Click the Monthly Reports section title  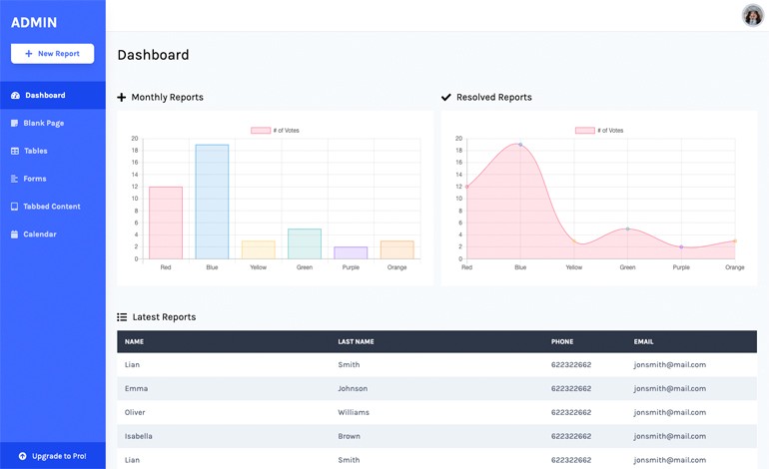point(167,98)
